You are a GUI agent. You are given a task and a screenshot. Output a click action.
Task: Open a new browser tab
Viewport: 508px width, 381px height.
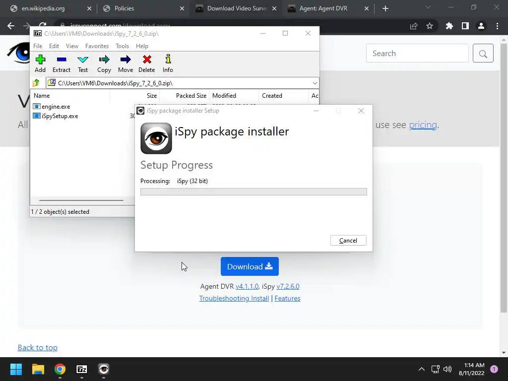click(x=385, y=9)
